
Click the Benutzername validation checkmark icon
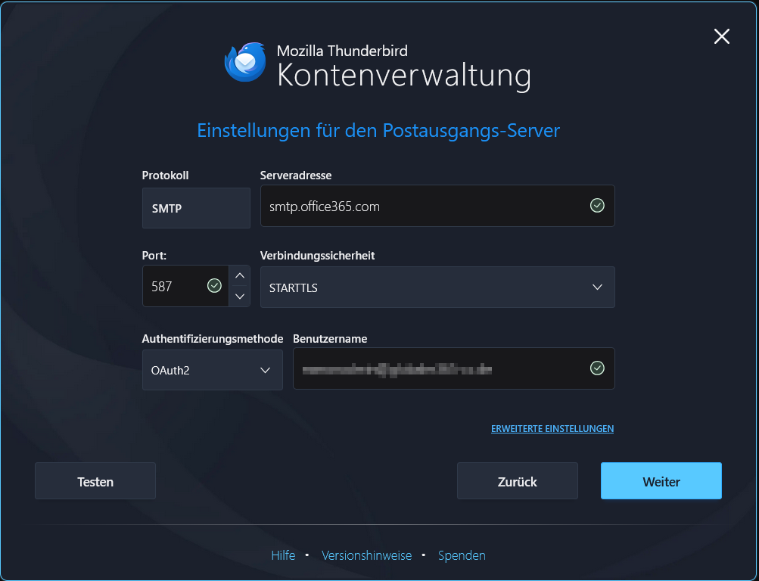tap(597, 368)
